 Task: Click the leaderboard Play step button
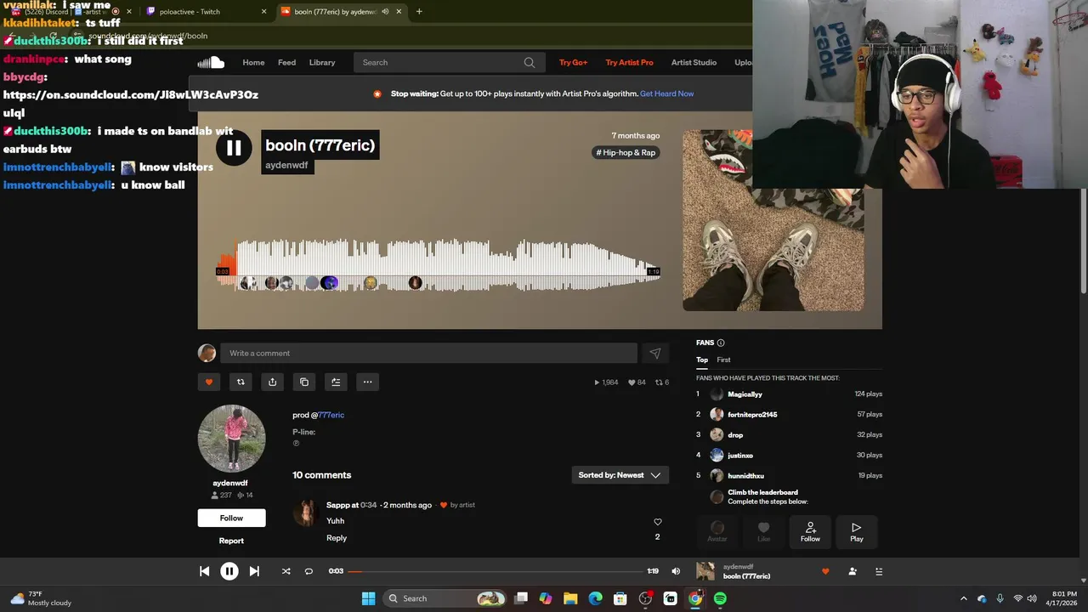tap(857, 532)
